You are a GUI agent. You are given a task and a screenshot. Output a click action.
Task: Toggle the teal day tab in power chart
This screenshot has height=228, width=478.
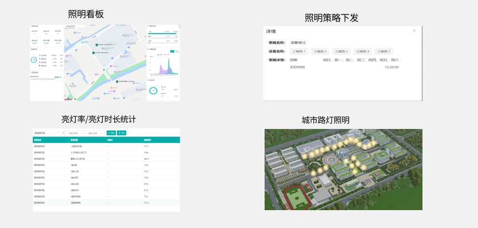pos(172,51)
